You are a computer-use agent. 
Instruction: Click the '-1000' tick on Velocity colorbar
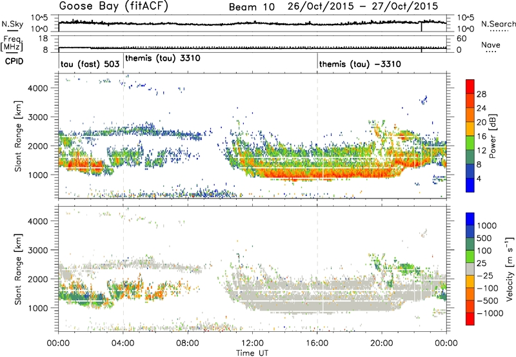click(490, 313)
